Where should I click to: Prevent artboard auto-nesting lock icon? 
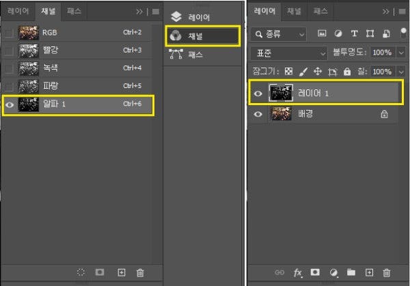click(332, 72)
